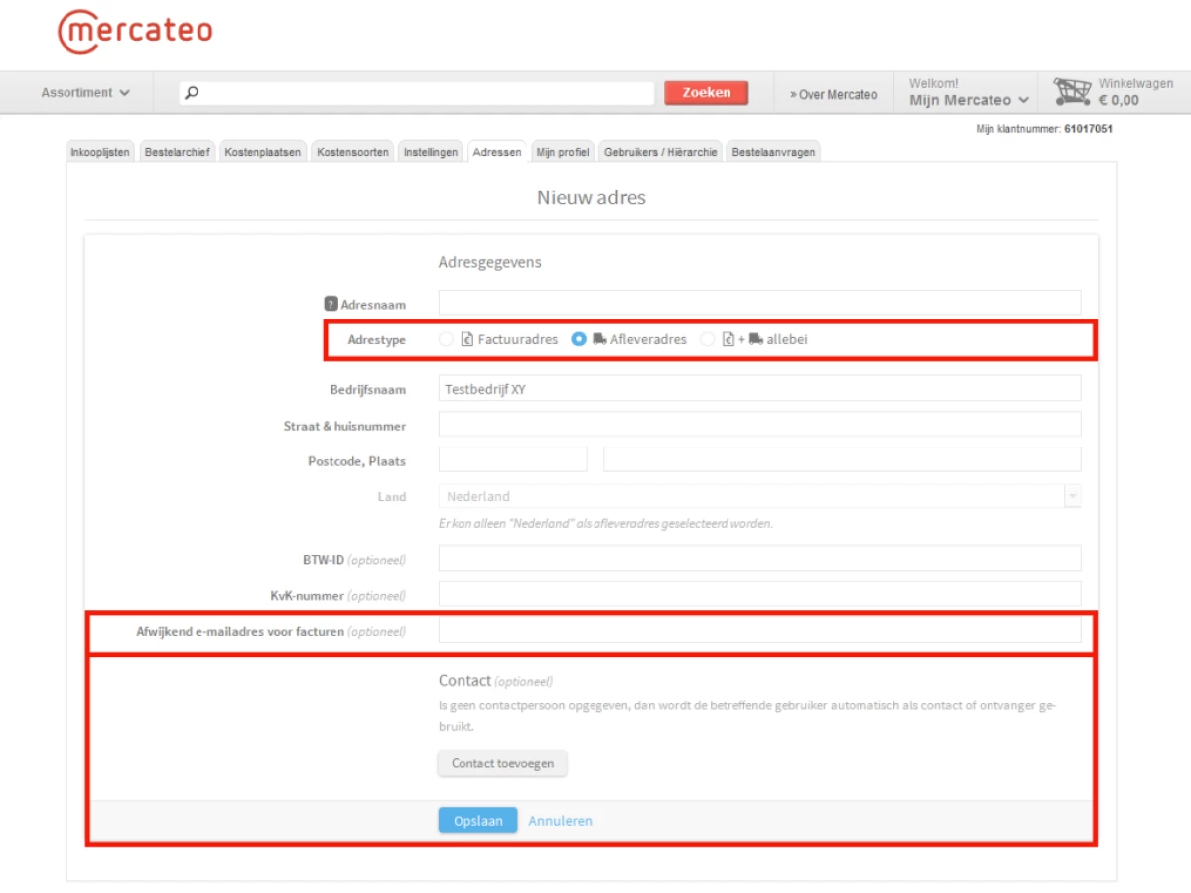Open the shopping cart icon
Viewport: 1191px width, 893px height.
1072,92
